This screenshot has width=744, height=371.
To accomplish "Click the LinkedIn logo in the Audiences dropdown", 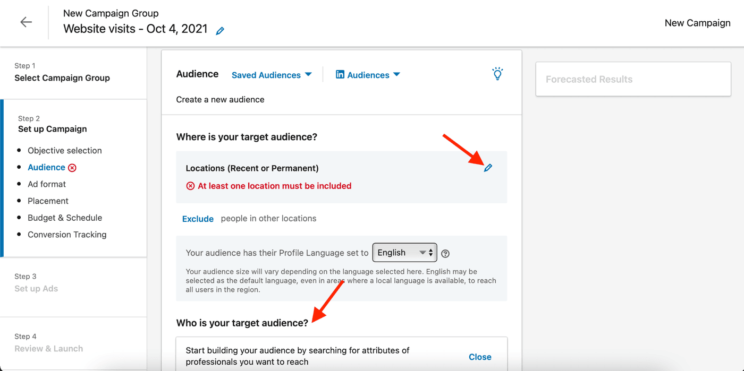I will coord(340,75).
